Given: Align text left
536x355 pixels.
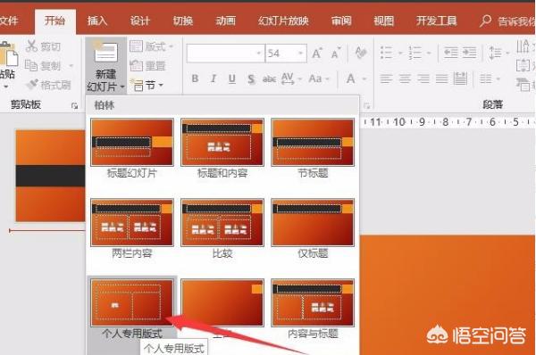Looking at the screenshot, I should tap(386, 78).
